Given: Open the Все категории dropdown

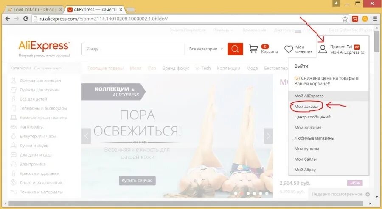Looking at the screenshot, I should (206, 49).
